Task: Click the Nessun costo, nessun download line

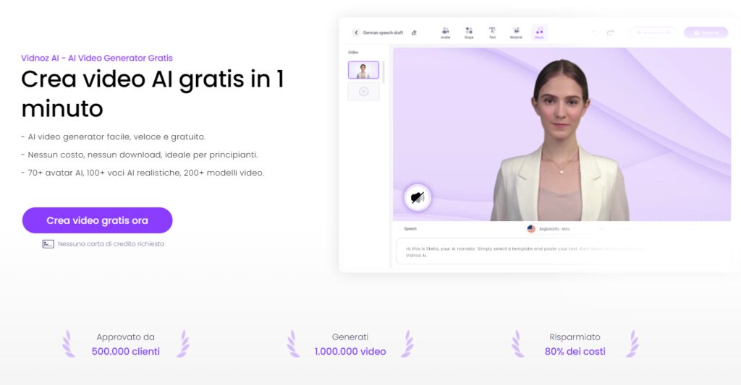Action: tap(140, 155)
